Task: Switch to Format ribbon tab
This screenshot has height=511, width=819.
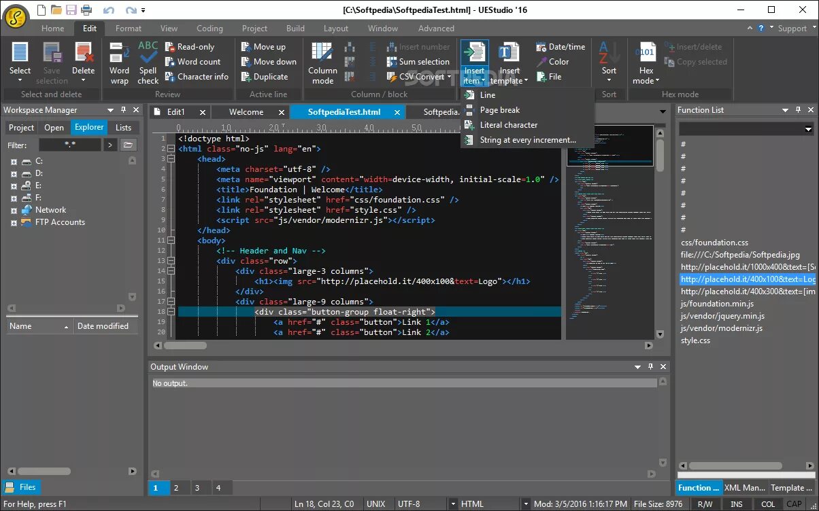Action: [x=129, y=29]
